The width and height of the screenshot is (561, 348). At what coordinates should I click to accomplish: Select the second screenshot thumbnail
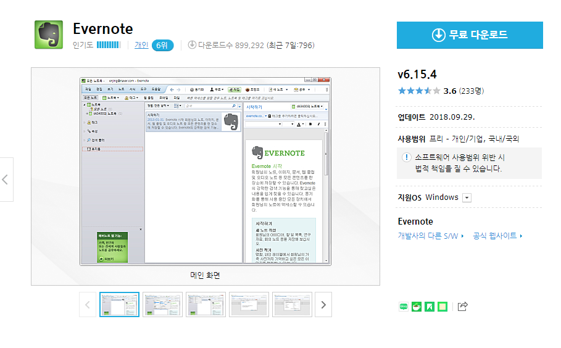162,305
